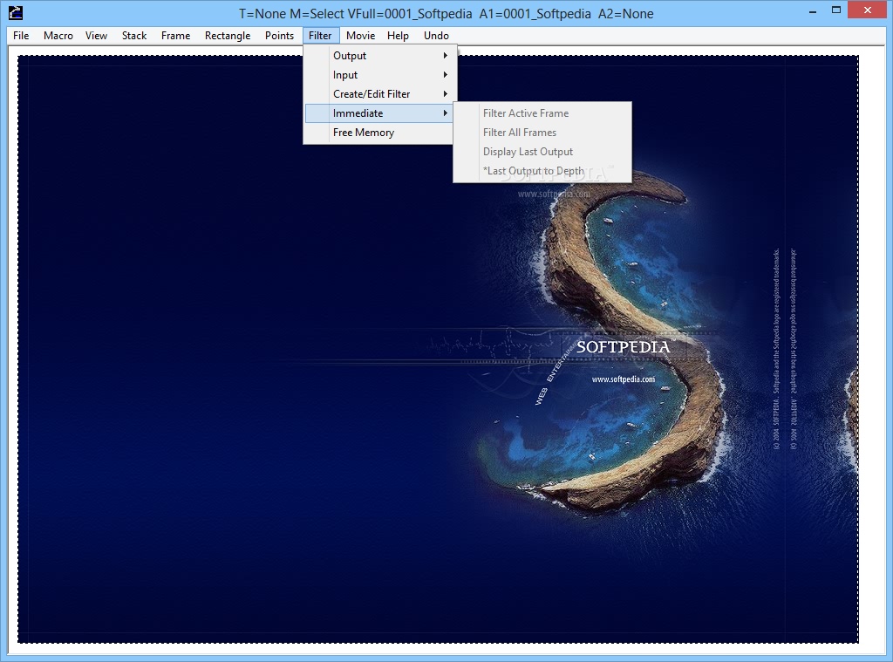The width and height of the screenshot is (893, 662).
Task: Click the application icon in title bar
Action: pyautogui.click(x=16, y=12)
